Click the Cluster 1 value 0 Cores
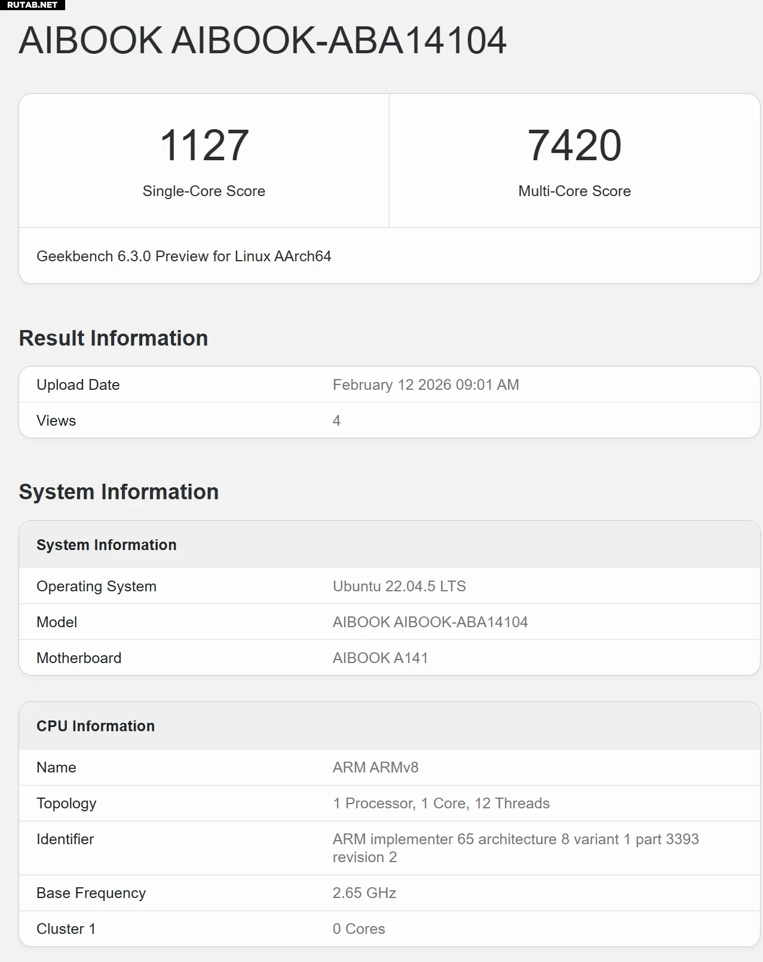The width and height of the screenshot is (763, 962). click(358, 929)
